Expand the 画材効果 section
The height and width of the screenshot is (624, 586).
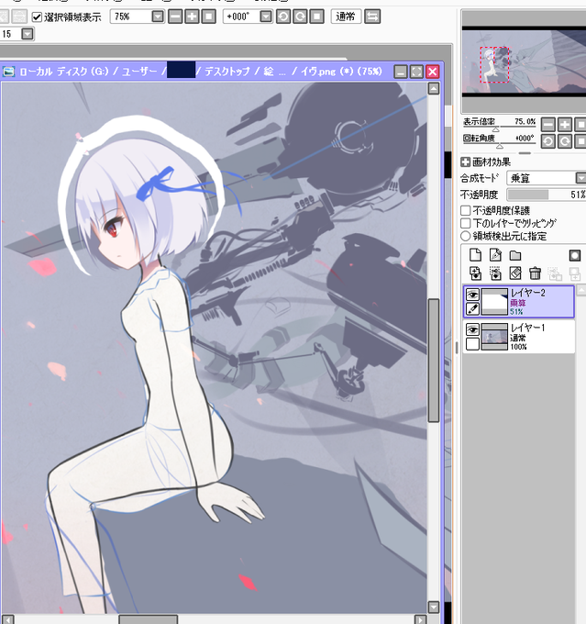pos(466,162)
